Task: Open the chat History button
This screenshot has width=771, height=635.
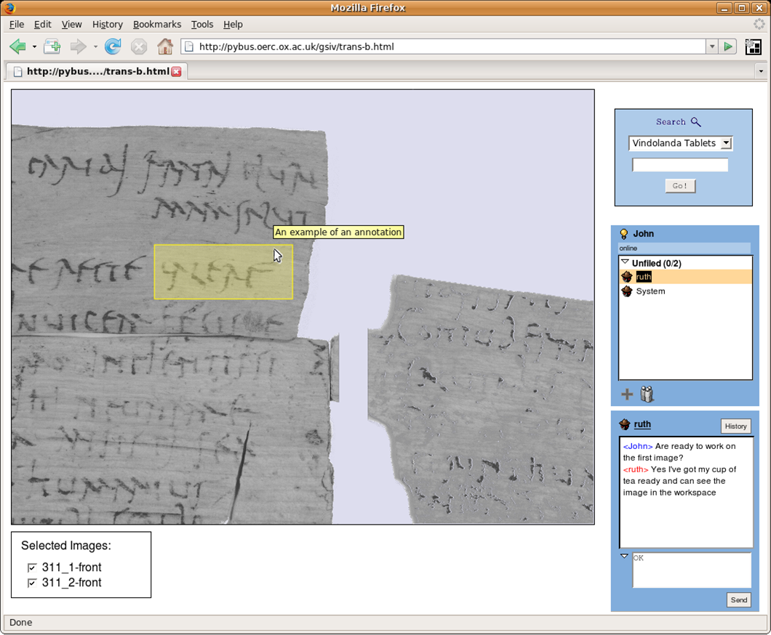Action: [735, 426]
